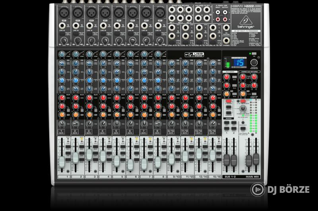Click the red tape input RCA jack
The image size is (318, 211).
[217, 19]
